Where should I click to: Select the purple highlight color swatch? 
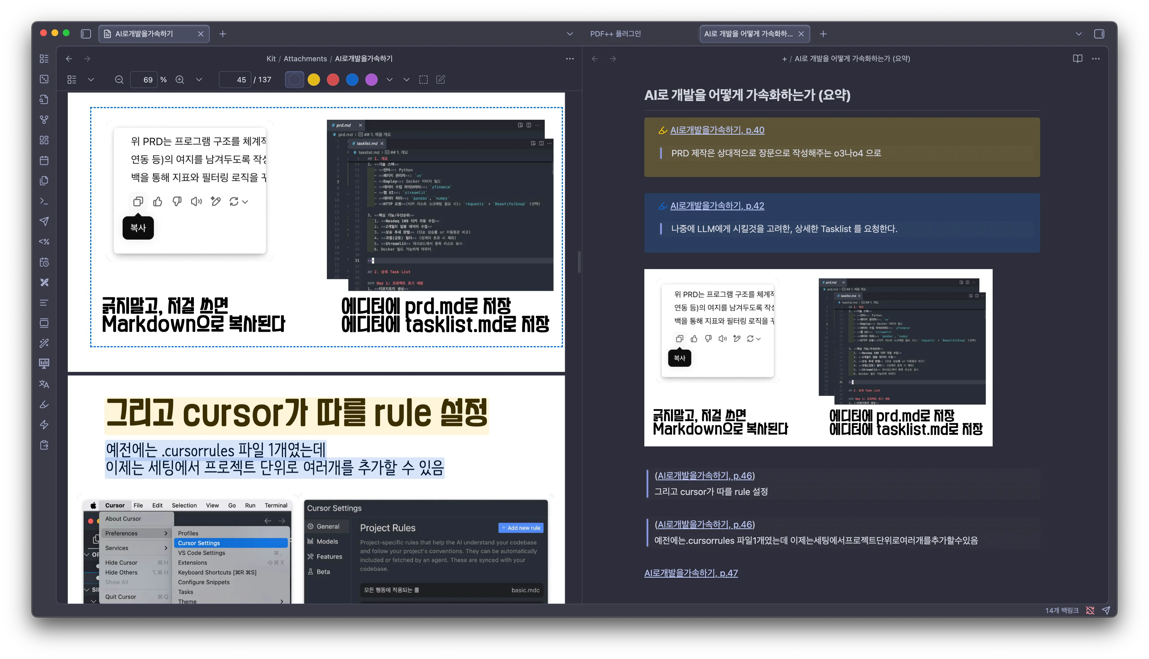[372, 80]
